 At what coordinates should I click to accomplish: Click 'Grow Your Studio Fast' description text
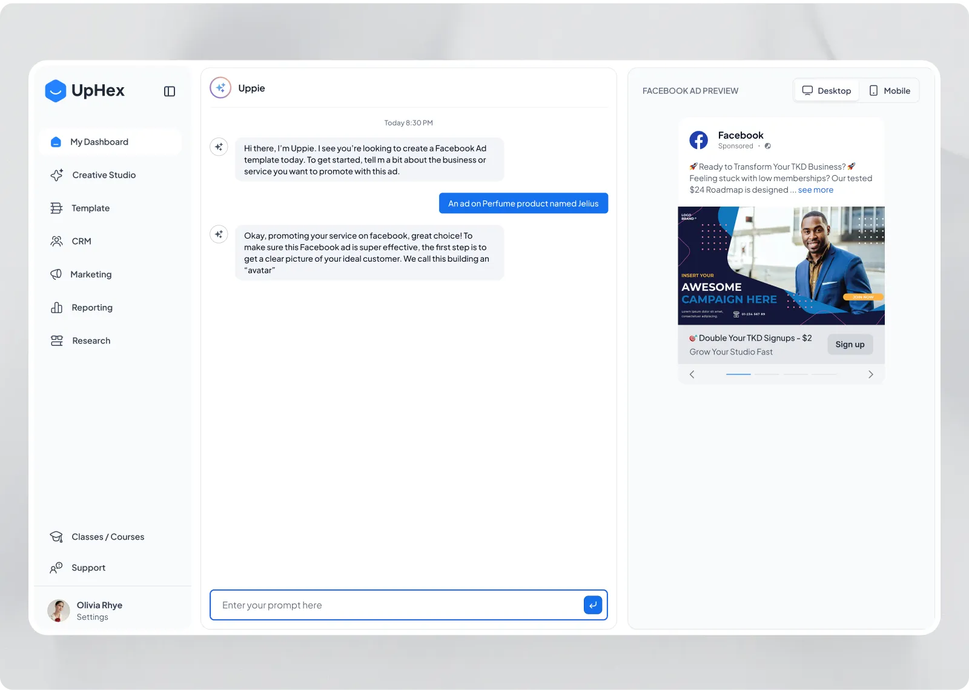point(731,352)
